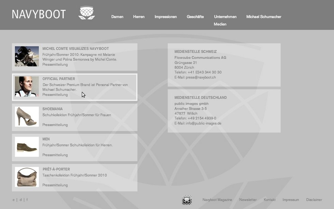Open 'Michel Comte Visualizes Navyboot' headline

tap(76, 49)
